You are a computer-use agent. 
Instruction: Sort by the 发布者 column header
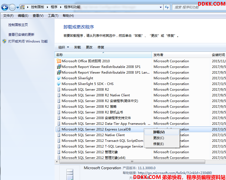[181, 55]
